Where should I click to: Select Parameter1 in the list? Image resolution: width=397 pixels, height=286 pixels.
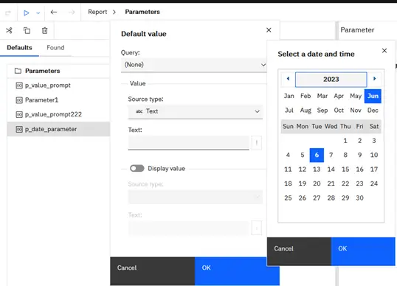(58, 100)
